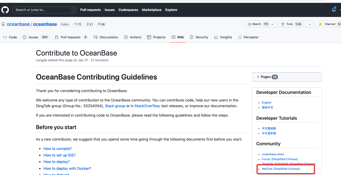The width and height of the screenshot is (341, 175).
Task: Expand the Pages 19 list
Action: point(287,77)
